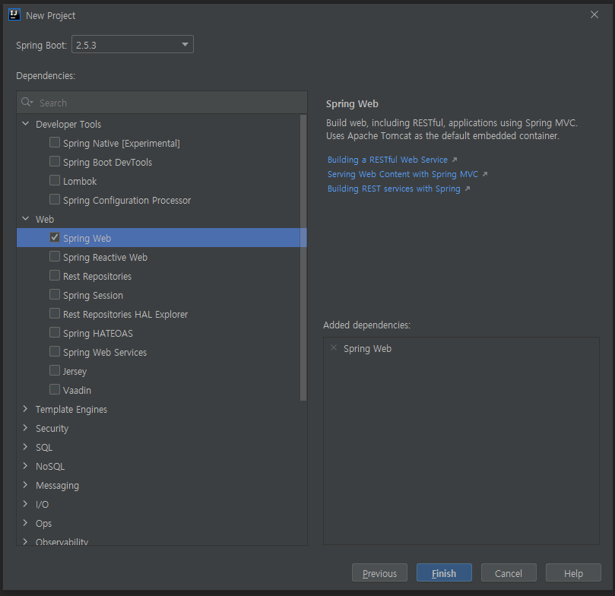
Task: Select the Developer Tools category label
Action: pyautogui.click(x=68, y=125)
